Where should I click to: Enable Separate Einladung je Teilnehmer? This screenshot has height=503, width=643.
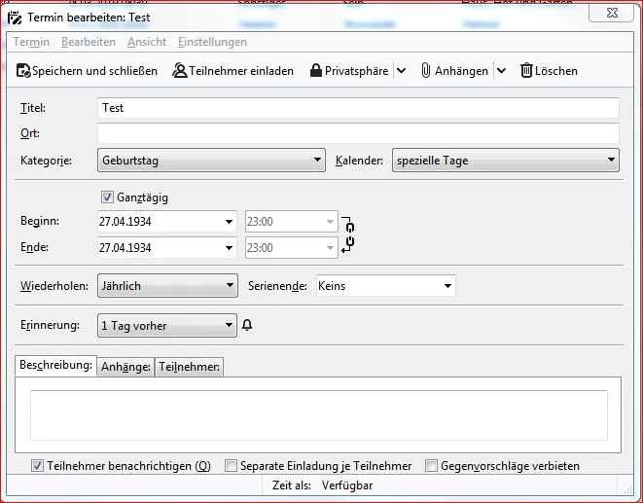[231, 466]
